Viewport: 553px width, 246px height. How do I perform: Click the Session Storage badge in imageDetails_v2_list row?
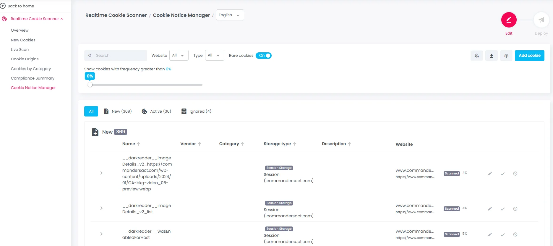(279, 203)
